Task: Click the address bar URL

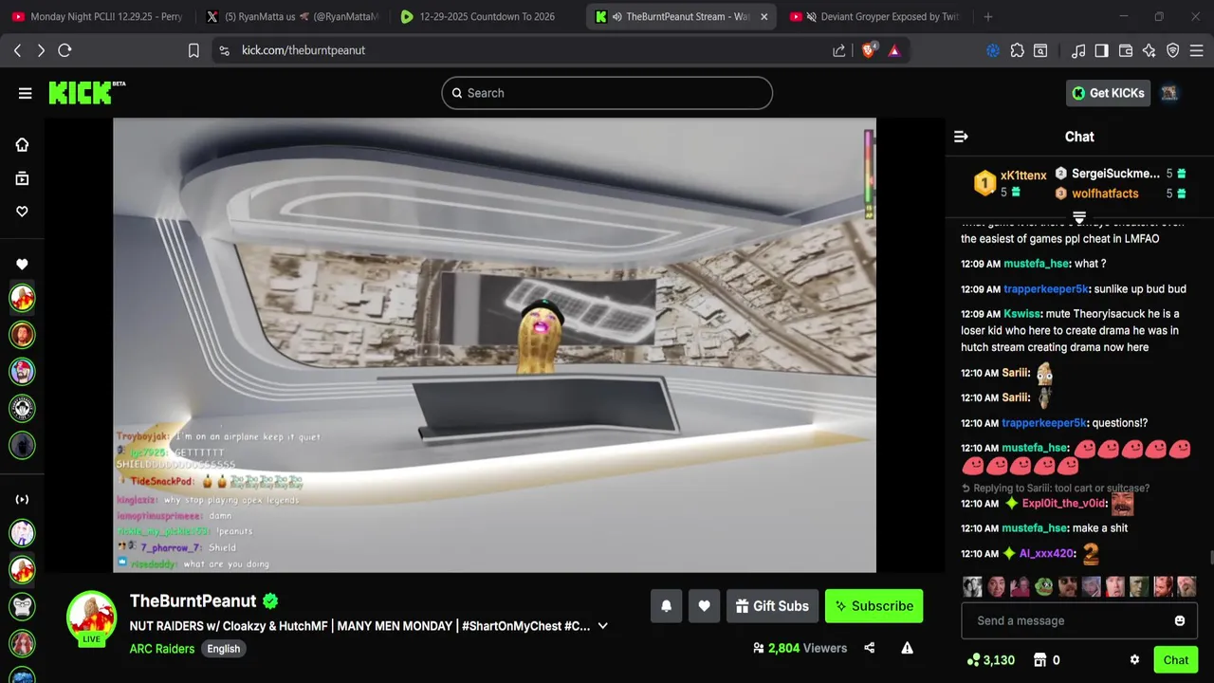Action: coord(303,50)
